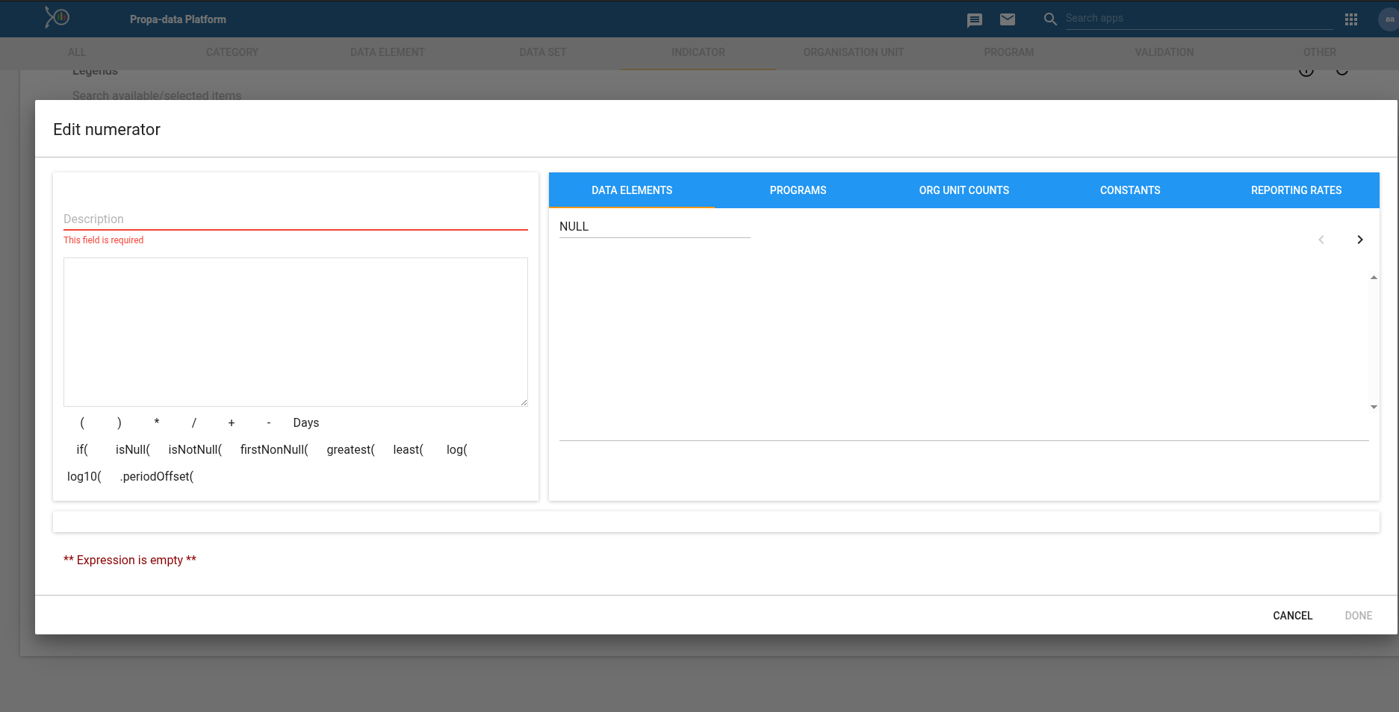Click the refresh icon near Legends
The width and height of the screenshot is (1399, 712).
(1342, 69)
